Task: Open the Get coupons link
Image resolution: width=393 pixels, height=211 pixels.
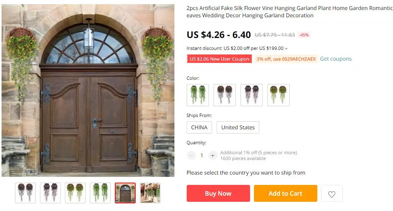Action: (x=336, y=59)
